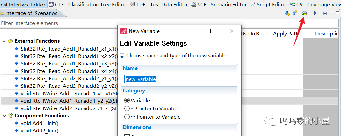Click the blue up arrow toolbar icon
341x136 pixels.
pyautogui.click(x=294, y=13)
